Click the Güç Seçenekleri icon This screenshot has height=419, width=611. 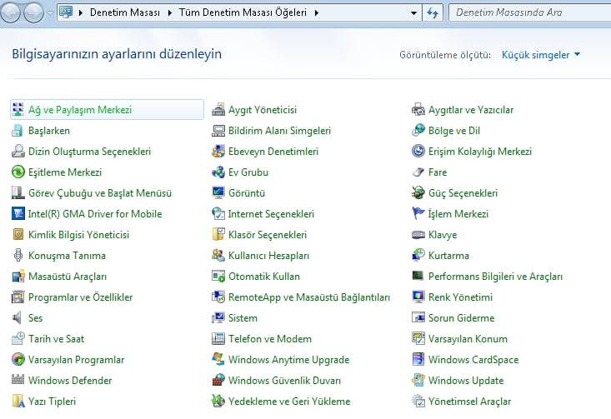418,192
